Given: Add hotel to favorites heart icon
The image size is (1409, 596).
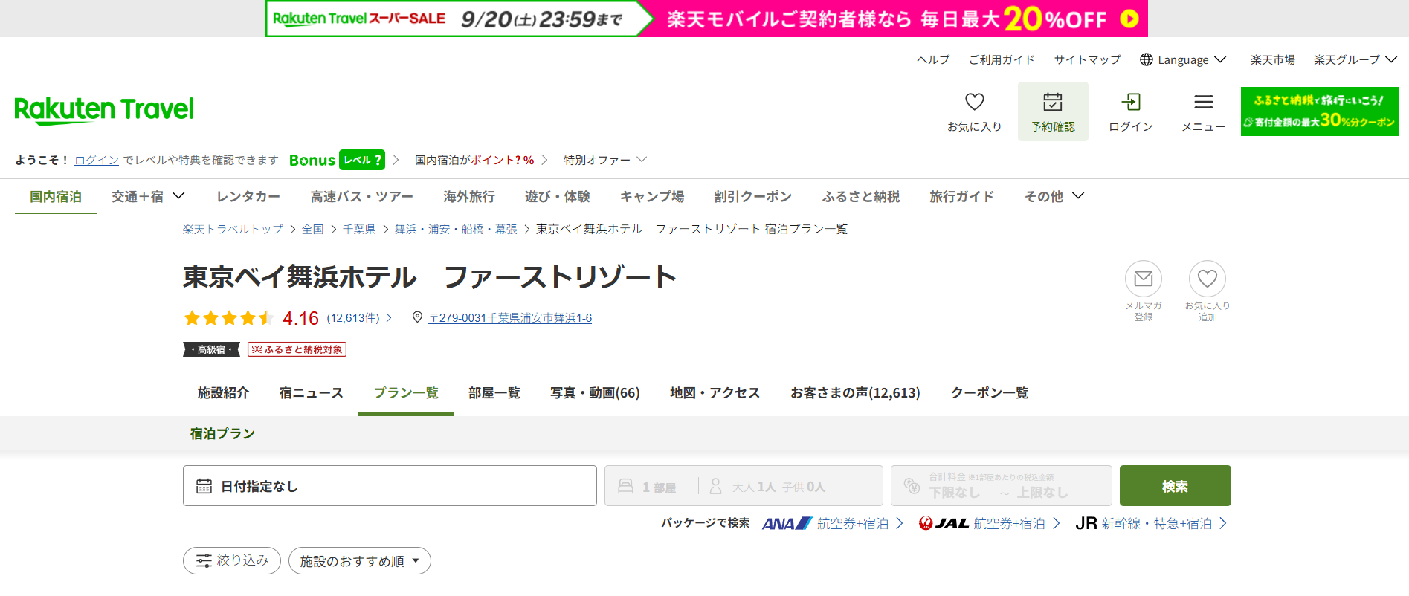Looking at the screenshot, I should pyautogui.click(x=1207, y=279).
